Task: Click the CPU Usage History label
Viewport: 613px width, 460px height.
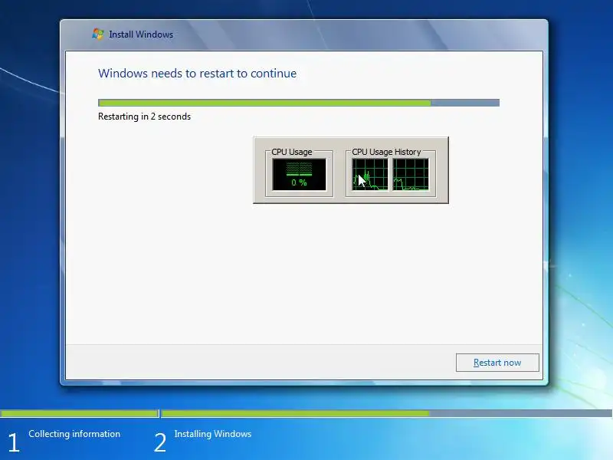Action: 386,152
